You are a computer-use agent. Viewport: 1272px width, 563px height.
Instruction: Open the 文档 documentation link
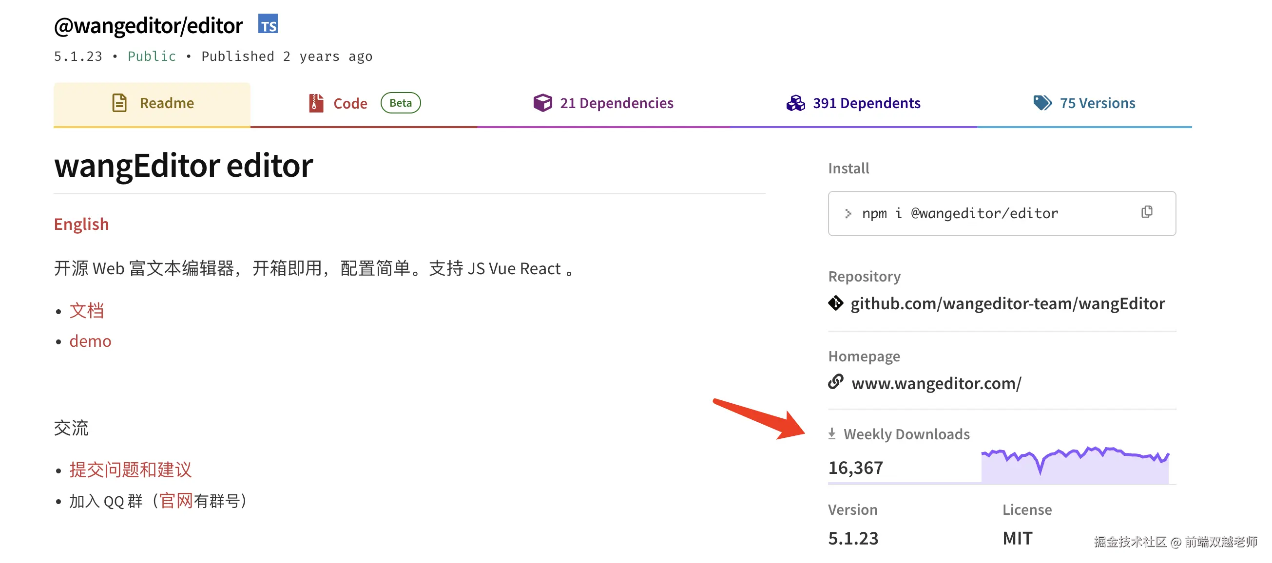click(x=86, y=311)
